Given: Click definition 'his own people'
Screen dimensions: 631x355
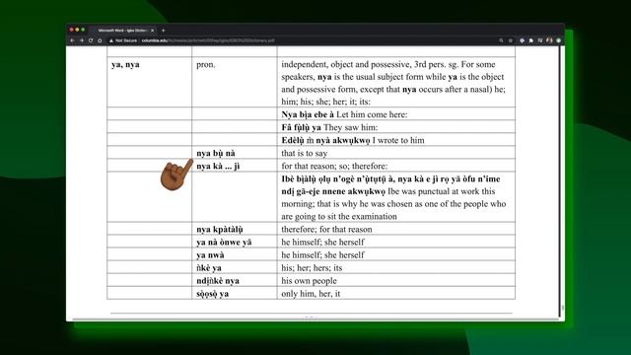Looking at the screenshot, I should click(309, 280).
